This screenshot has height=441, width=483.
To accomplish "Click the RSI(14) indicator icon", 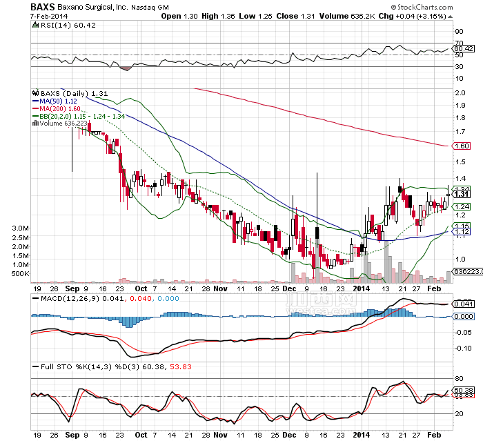I will 36,25.
